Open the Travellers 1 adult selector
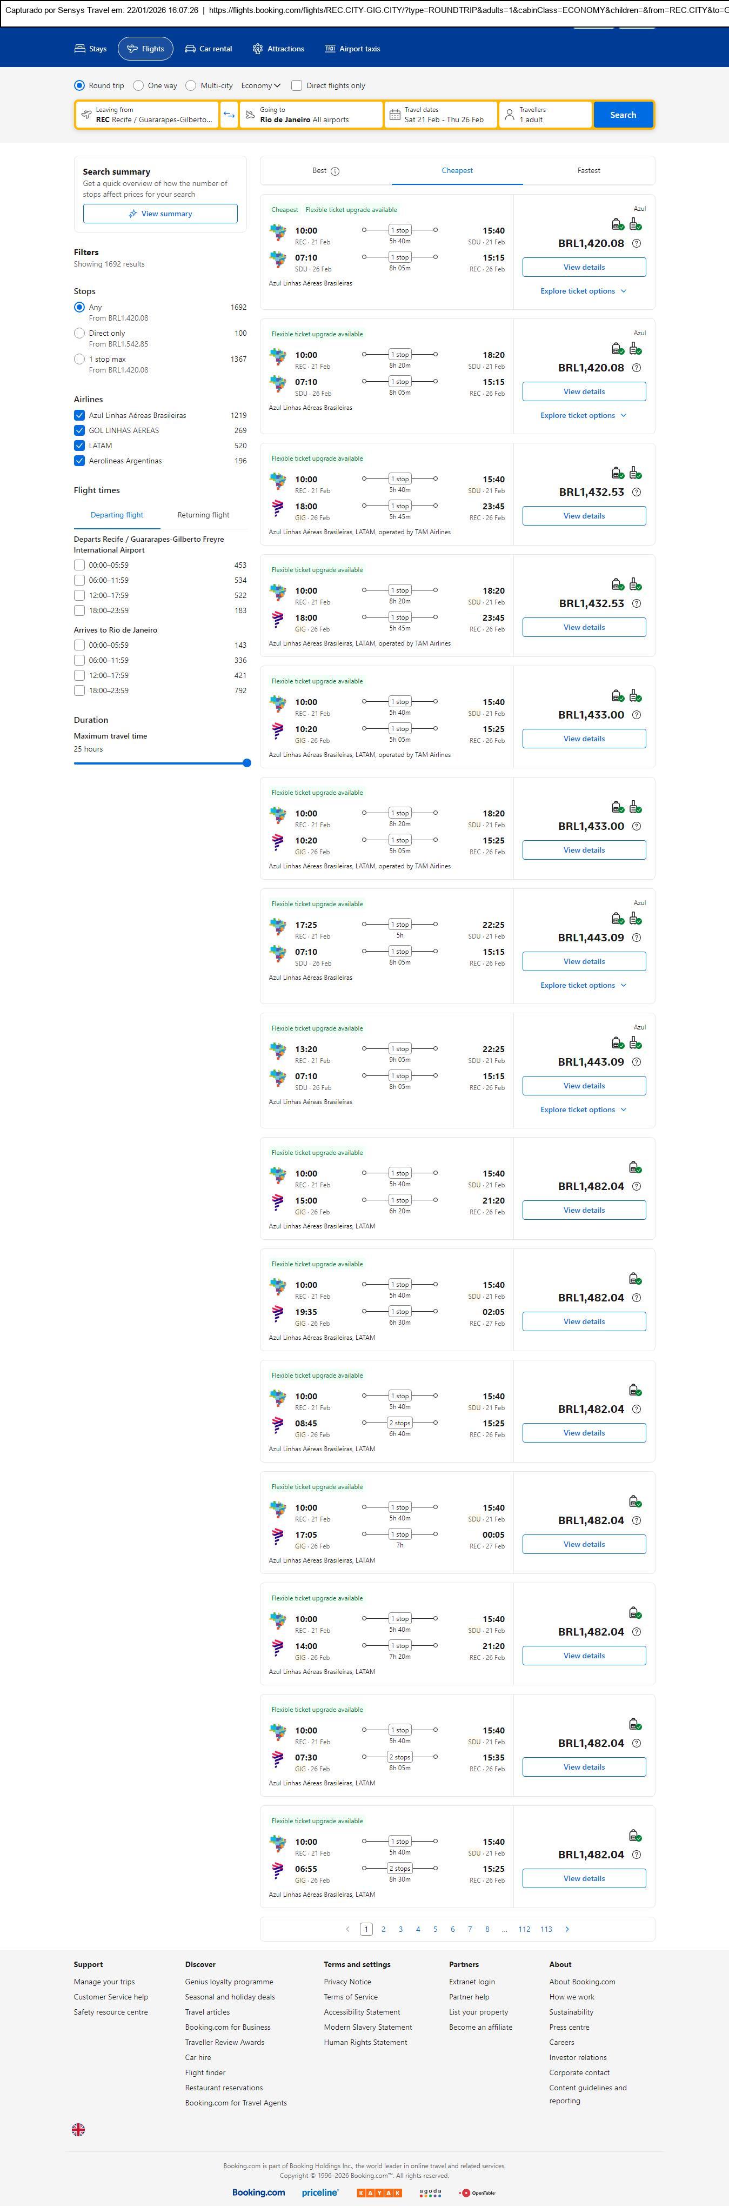 pos(545,115)
